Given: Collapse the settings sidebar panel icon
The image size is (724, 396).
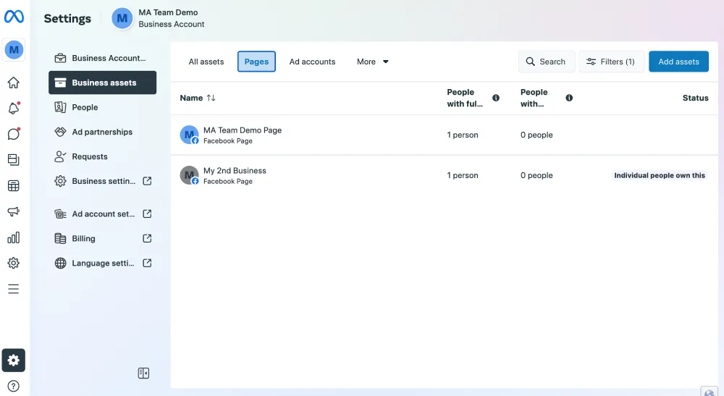Looking at the screenshot, I should pyautogui.click(x=143, y=373).
